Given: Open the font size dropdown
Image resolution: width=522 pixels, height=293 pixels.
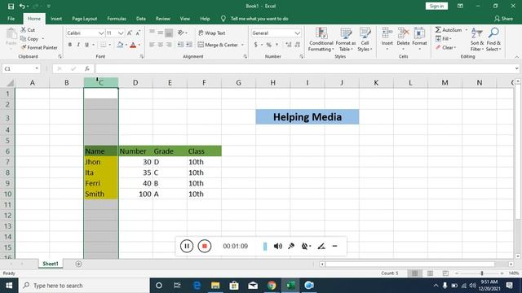Looking at the screenshot, I should 121,33.
